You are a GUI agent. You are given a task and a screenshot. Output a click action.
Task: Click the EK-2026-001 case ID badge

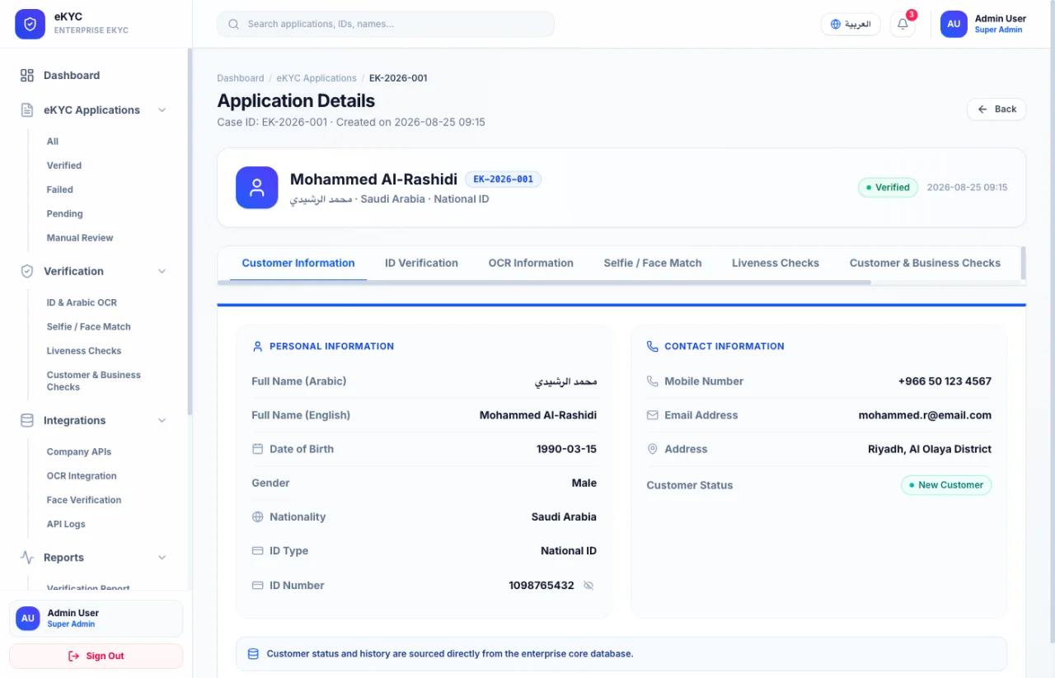tap(504, 179)
